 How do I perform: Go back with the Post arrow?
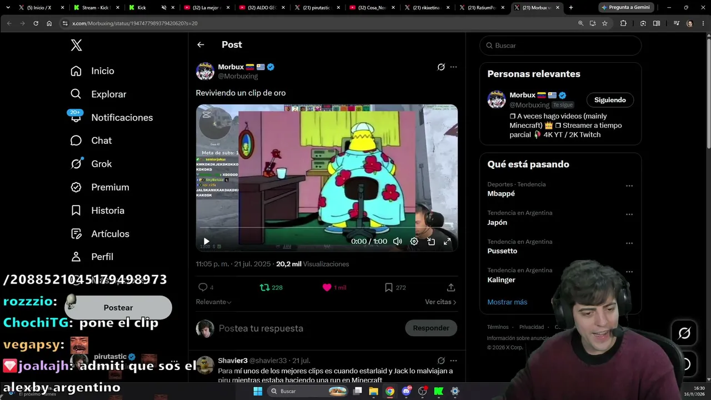tap(201, 45)
